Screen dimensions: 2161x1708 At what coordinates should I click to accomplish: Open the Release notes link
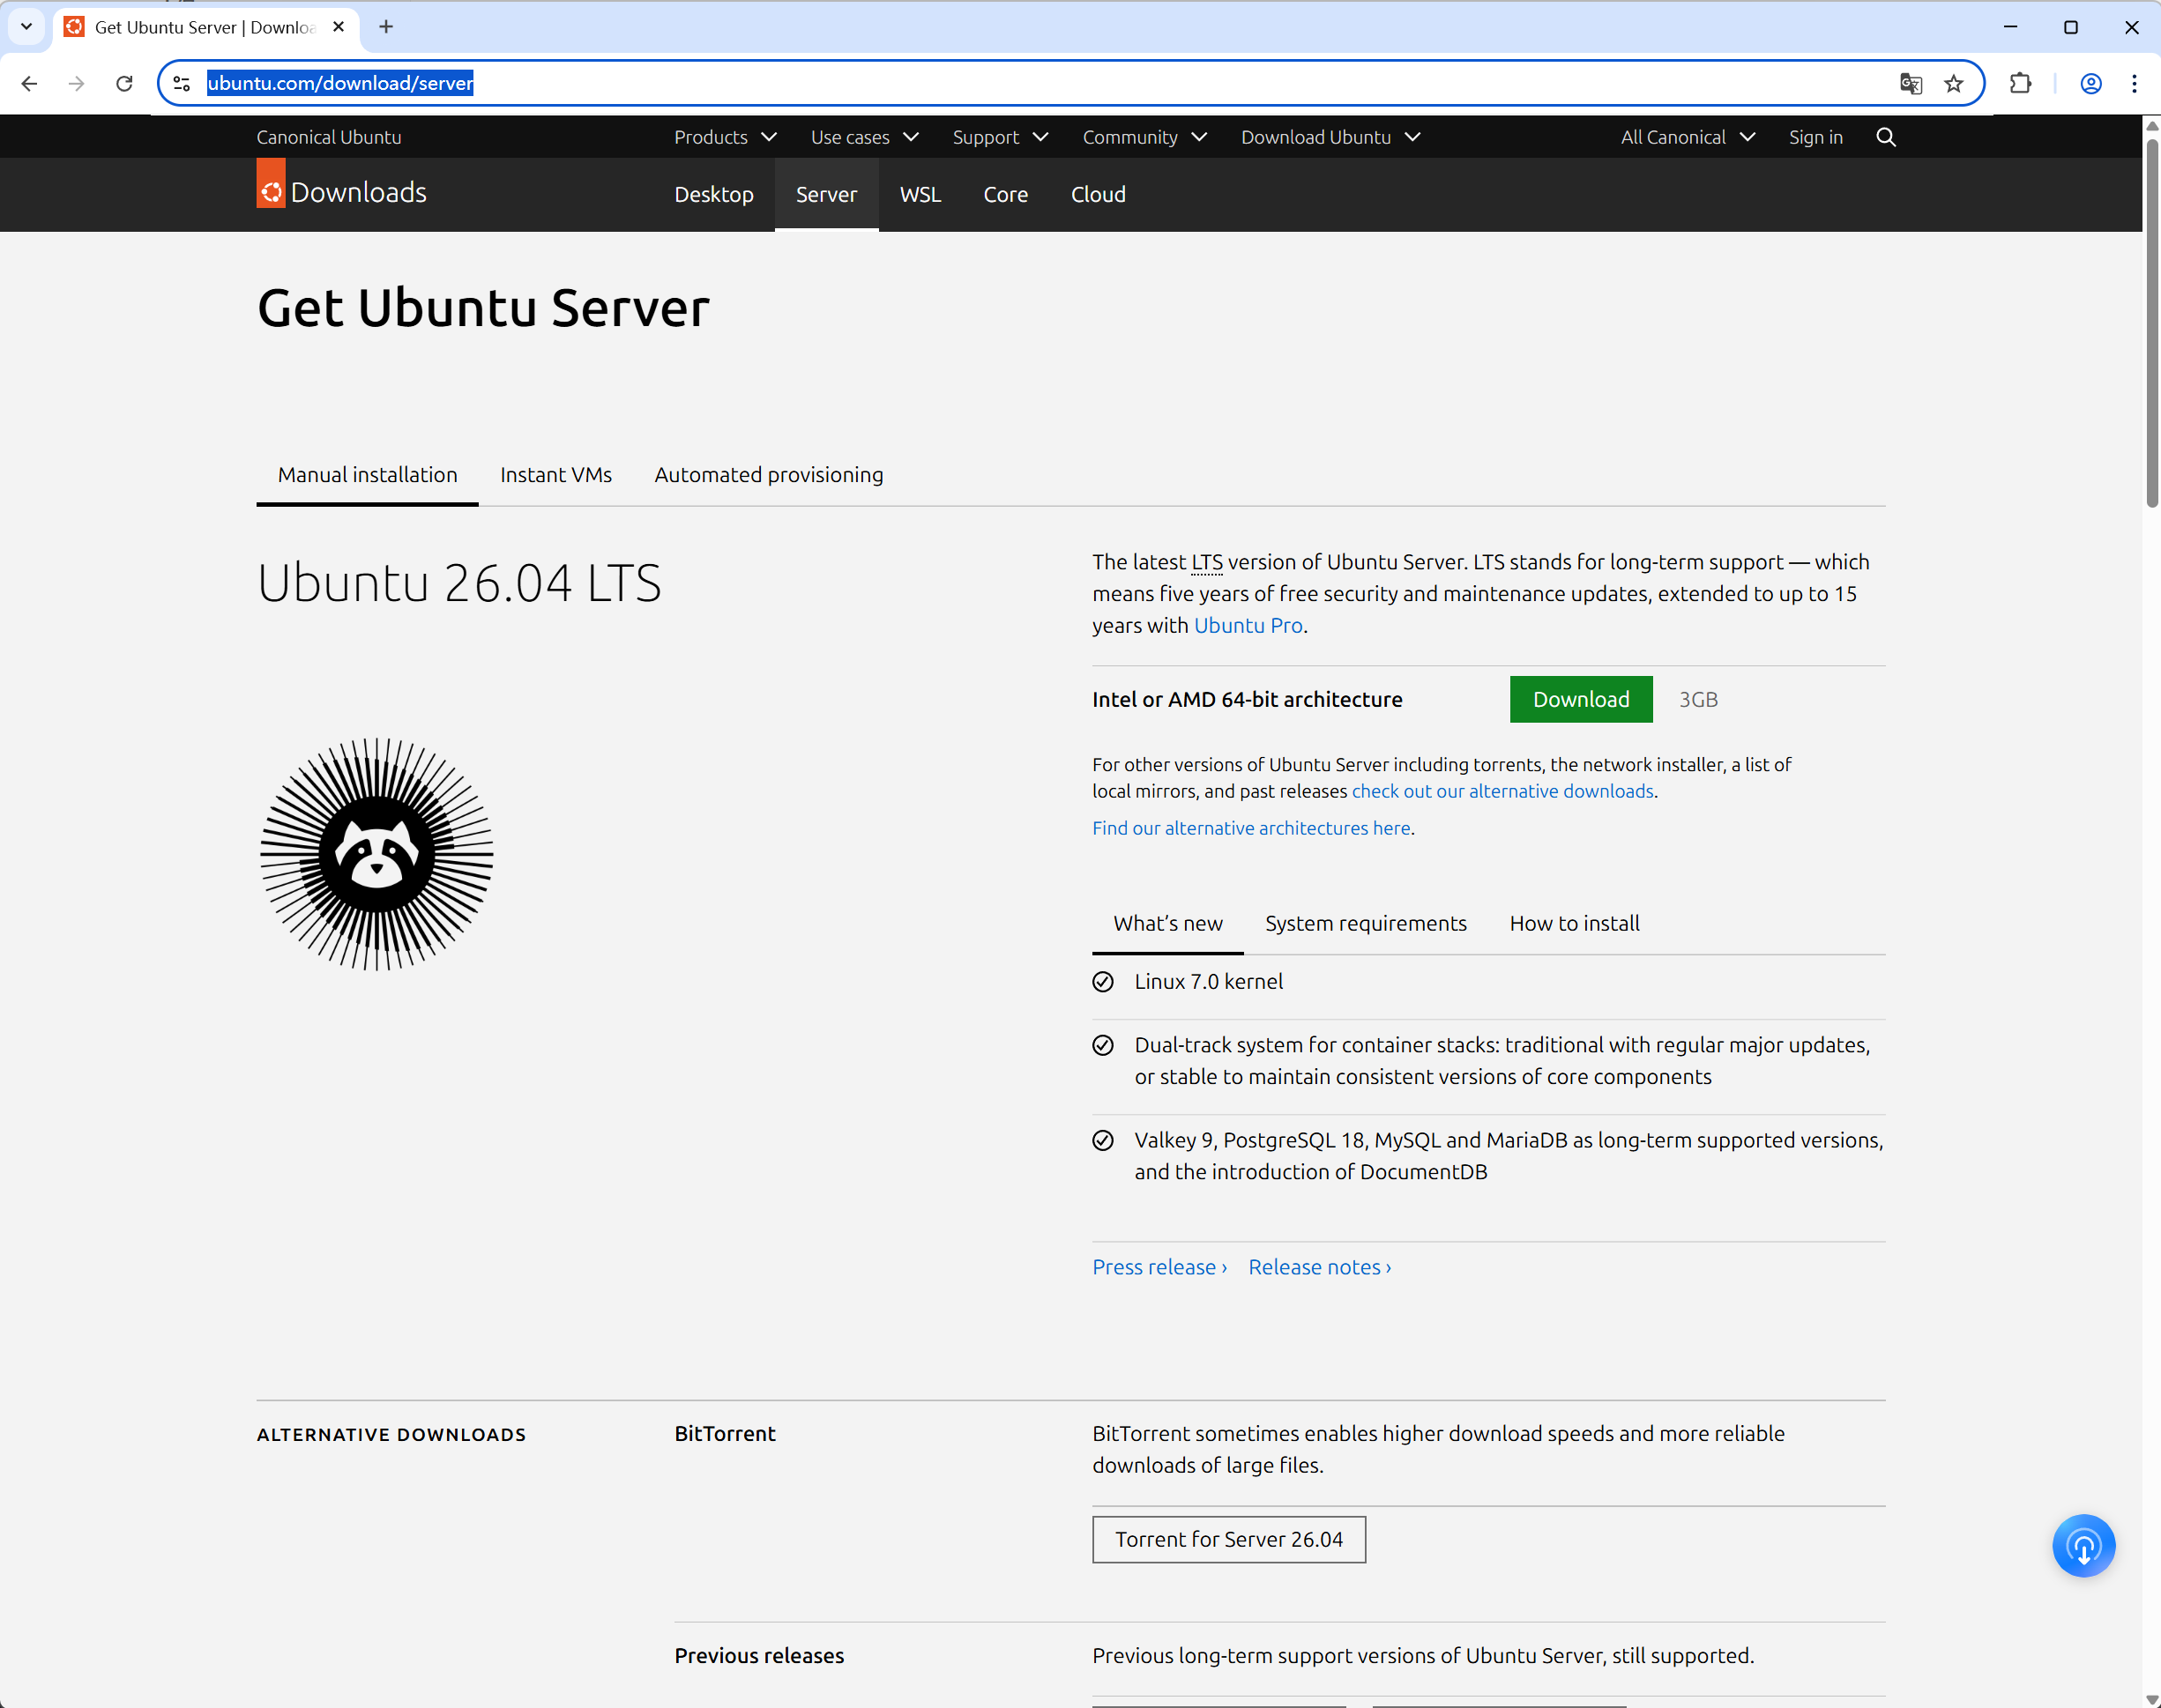click(x=1319, y=1267)
